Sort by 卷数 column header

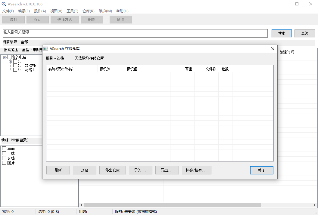[x=225, y=69]
